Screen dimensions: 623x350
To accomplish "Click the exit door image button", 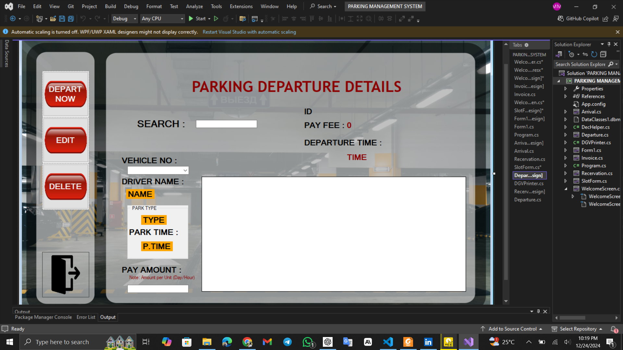I will point(66,274).
